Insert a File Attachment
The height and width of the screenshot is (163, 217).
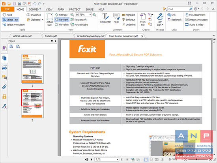(195, 15)
